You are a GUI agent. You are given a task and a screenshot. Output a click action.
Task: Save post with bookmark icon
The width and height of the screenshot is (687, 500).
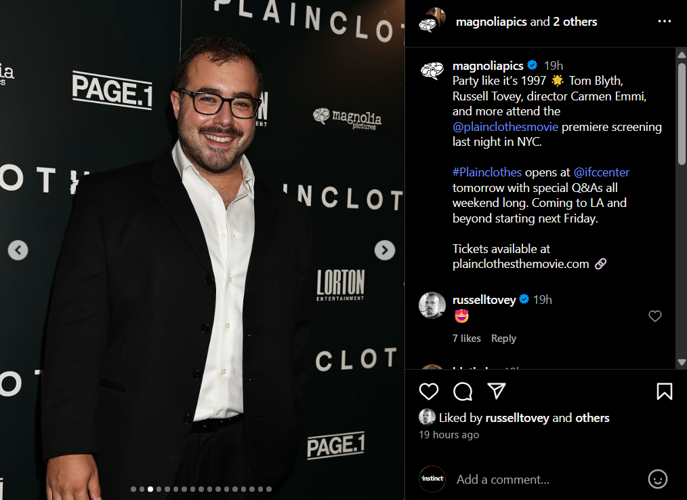pyautogui.click(x=664, y=391)
